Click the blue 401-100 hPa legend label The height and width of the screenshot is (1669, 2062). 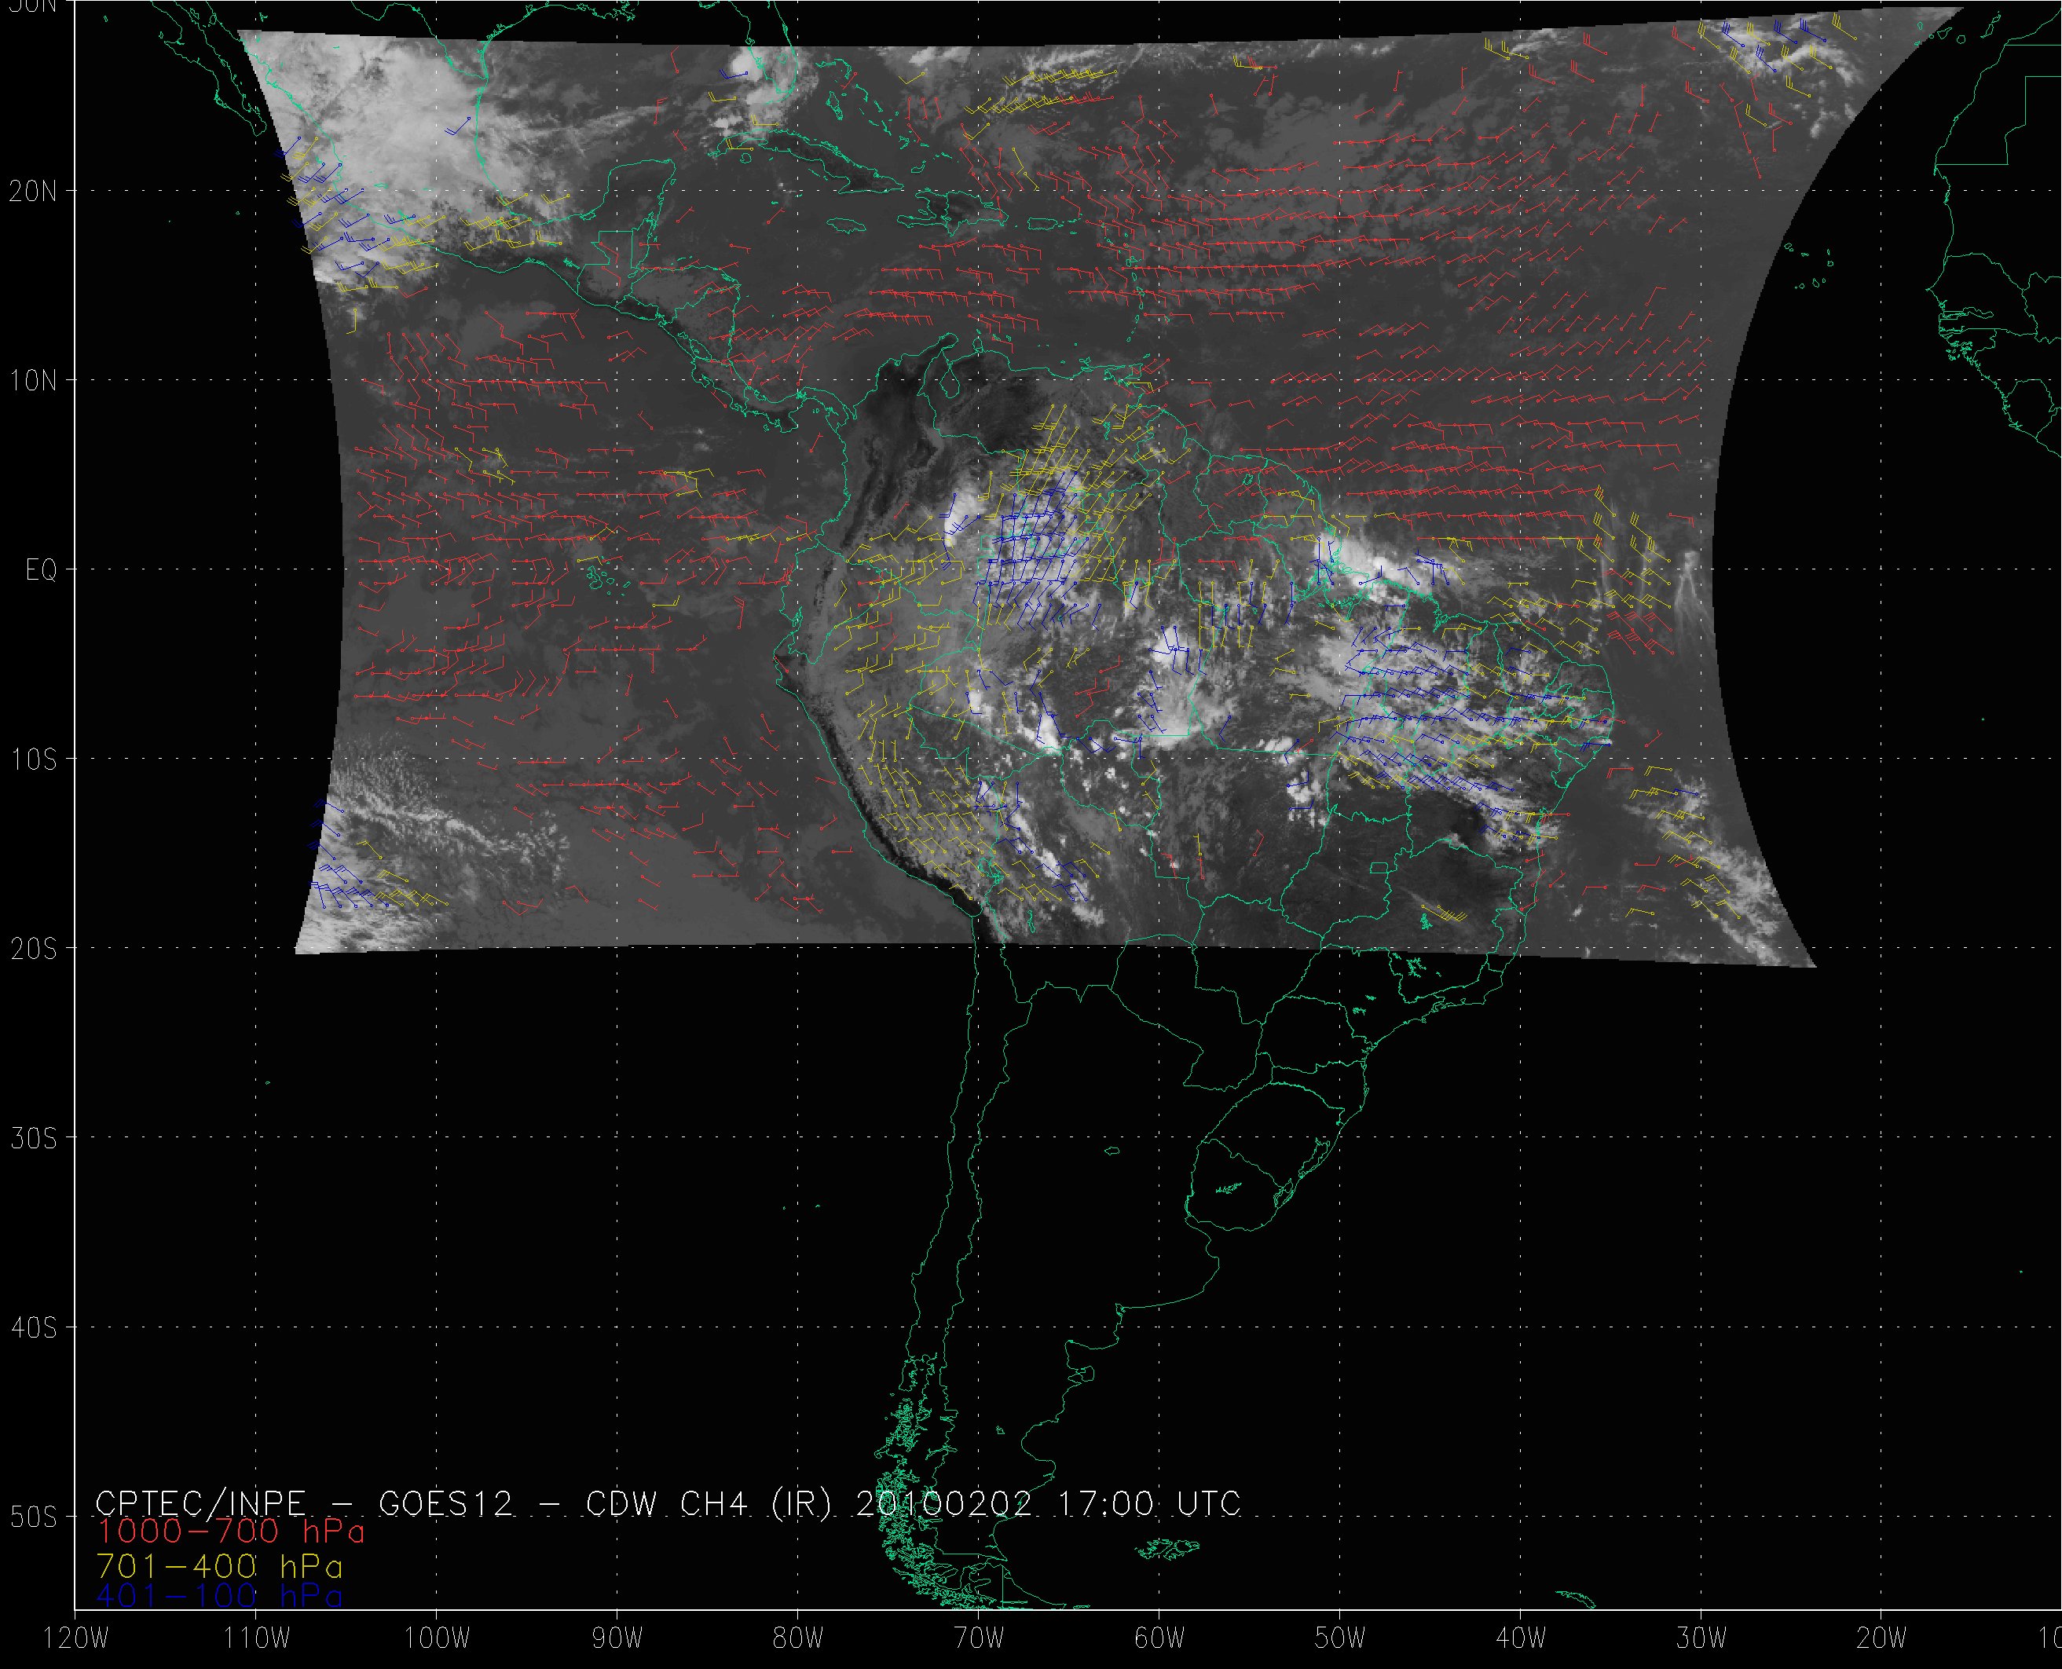pyautogui.click(x=219, y=1596)
